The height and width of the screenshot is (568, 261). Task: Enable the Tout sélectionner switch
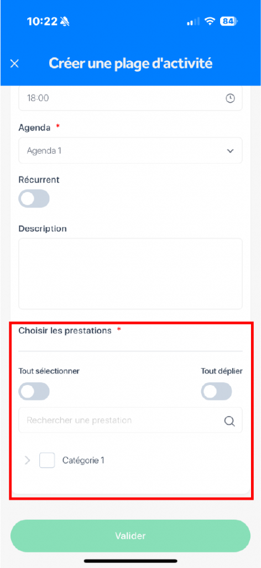click(34, 391)
